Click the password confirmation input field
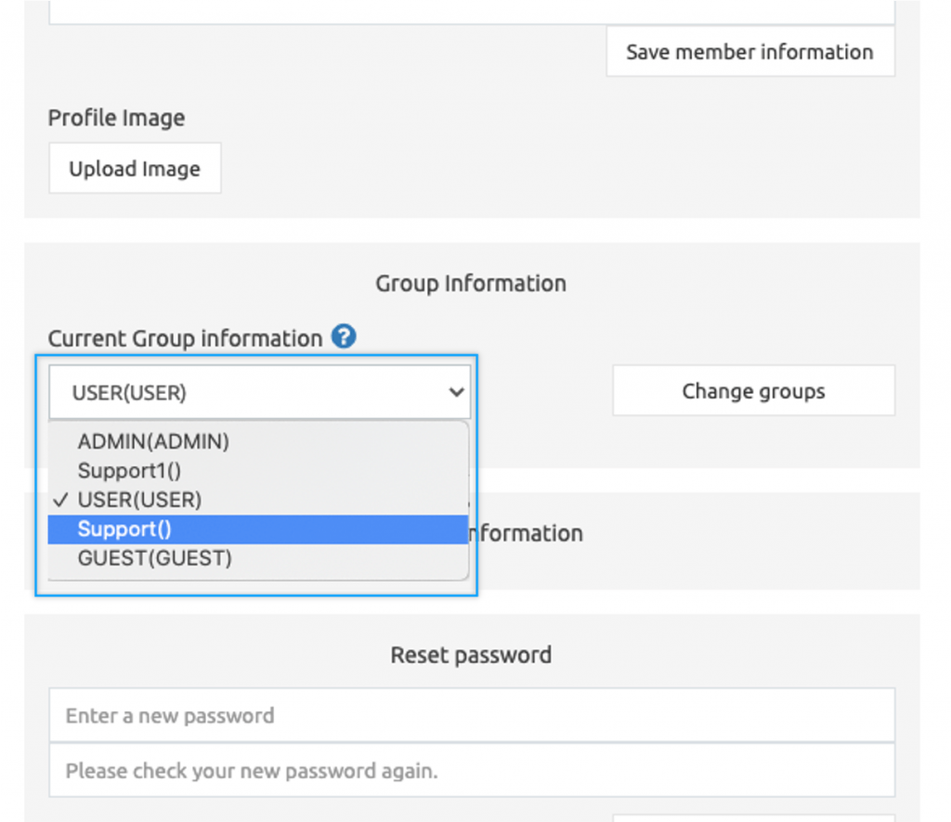 tap(471, 771)
